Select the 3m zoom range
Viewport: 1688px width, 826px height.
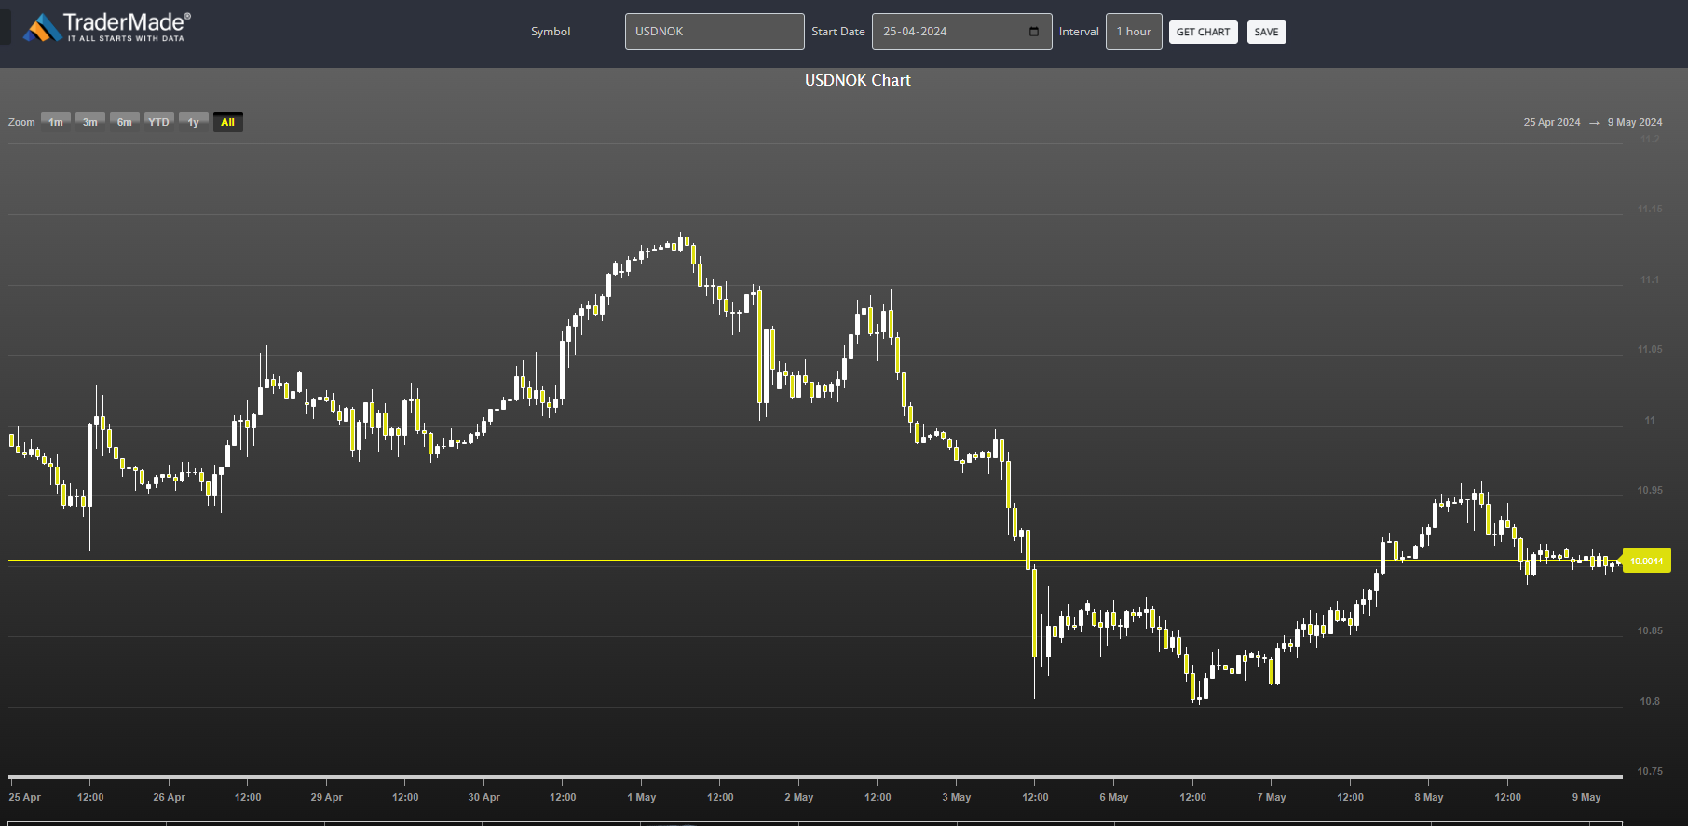tap(90, 122)
